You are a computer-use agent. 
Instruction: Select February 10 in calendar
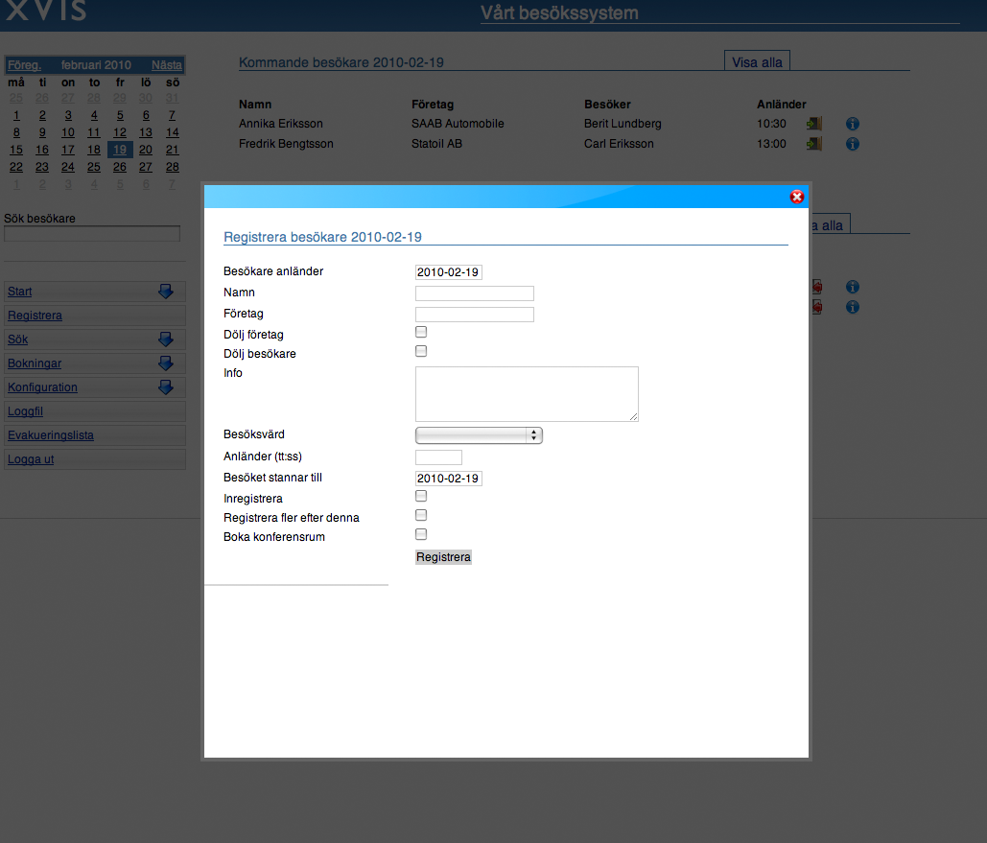[x=68, y=132]
